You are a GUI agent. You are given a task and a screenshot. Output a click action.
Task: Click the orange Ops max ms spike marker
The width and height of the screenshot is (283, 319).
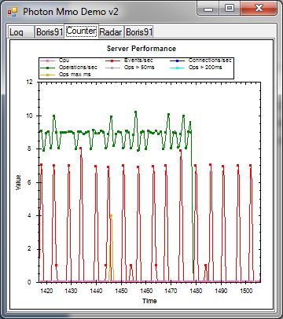coord(112,216)
